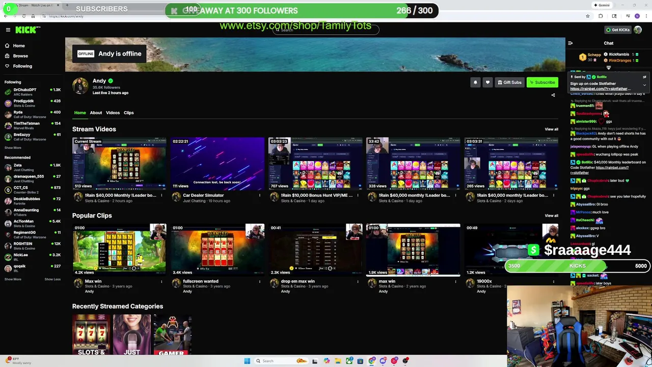Viewport: 652px width, 367px height.
Task: Switch to the About channel tab
Action: [96, 113]
